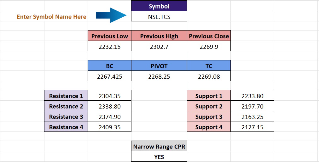Viewport: 319px width, 162px height.
Task: Click the Previous Close value 2269.9
Action: 209,46
